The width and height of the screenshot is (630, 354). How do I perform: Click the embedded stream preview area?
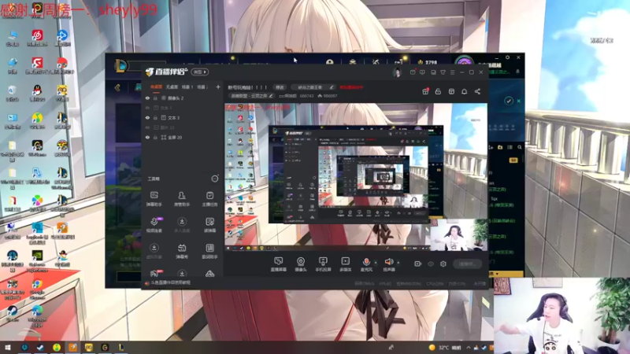coord(356,176)
